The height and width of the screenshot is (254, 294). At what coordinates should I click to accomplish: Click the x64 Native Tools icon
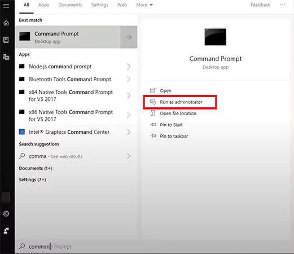point(22,92)
